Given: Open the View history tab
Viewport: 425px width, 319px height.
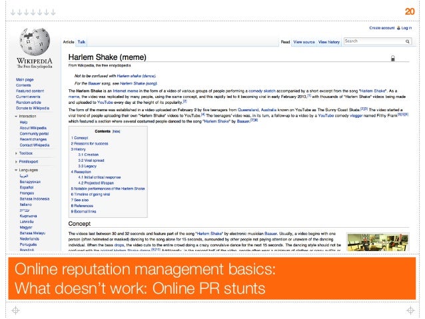Looking at the screenshot, I should point(329,42).
